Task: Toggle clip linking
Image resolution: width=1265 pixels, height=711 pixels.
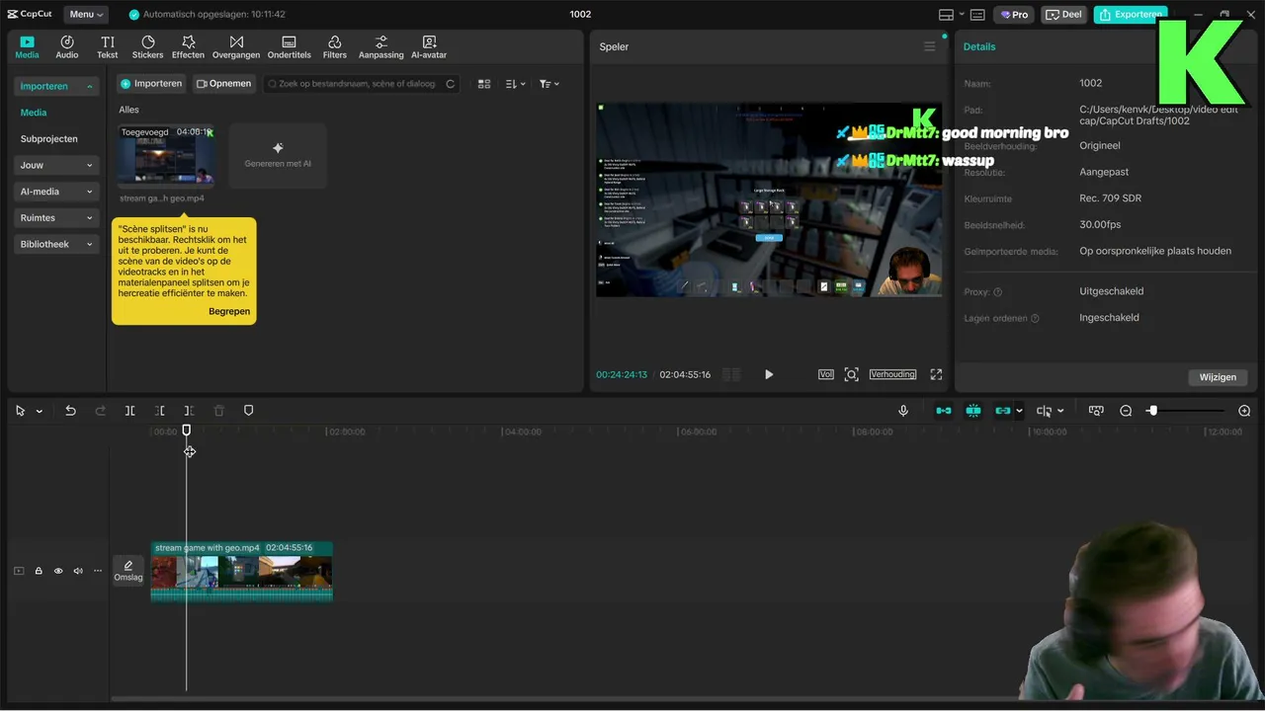Action: [1003, 411]
